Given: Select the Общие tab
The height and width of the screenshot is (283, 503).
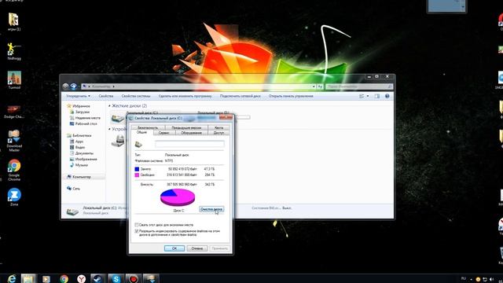Looking at the screenshot, I should pos(141,132).
